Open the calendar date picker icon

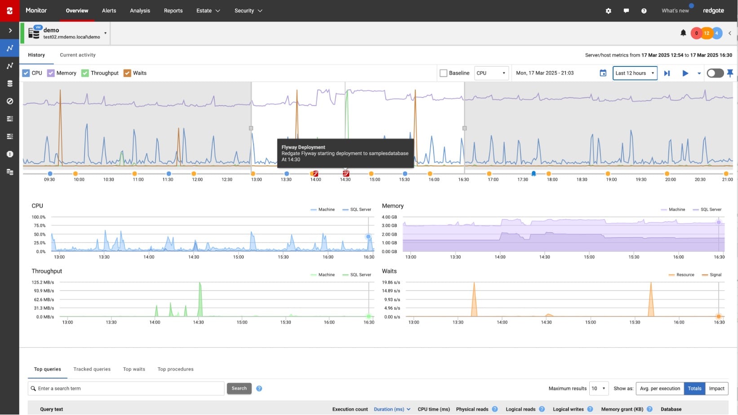(603, 73)
